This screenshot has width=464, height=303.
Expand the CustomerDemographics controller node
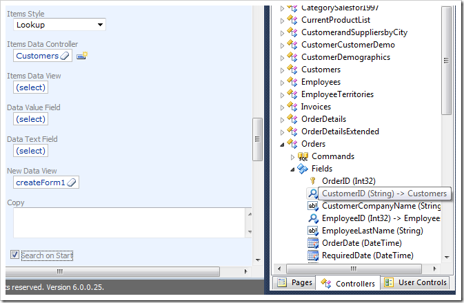[282, 58]
